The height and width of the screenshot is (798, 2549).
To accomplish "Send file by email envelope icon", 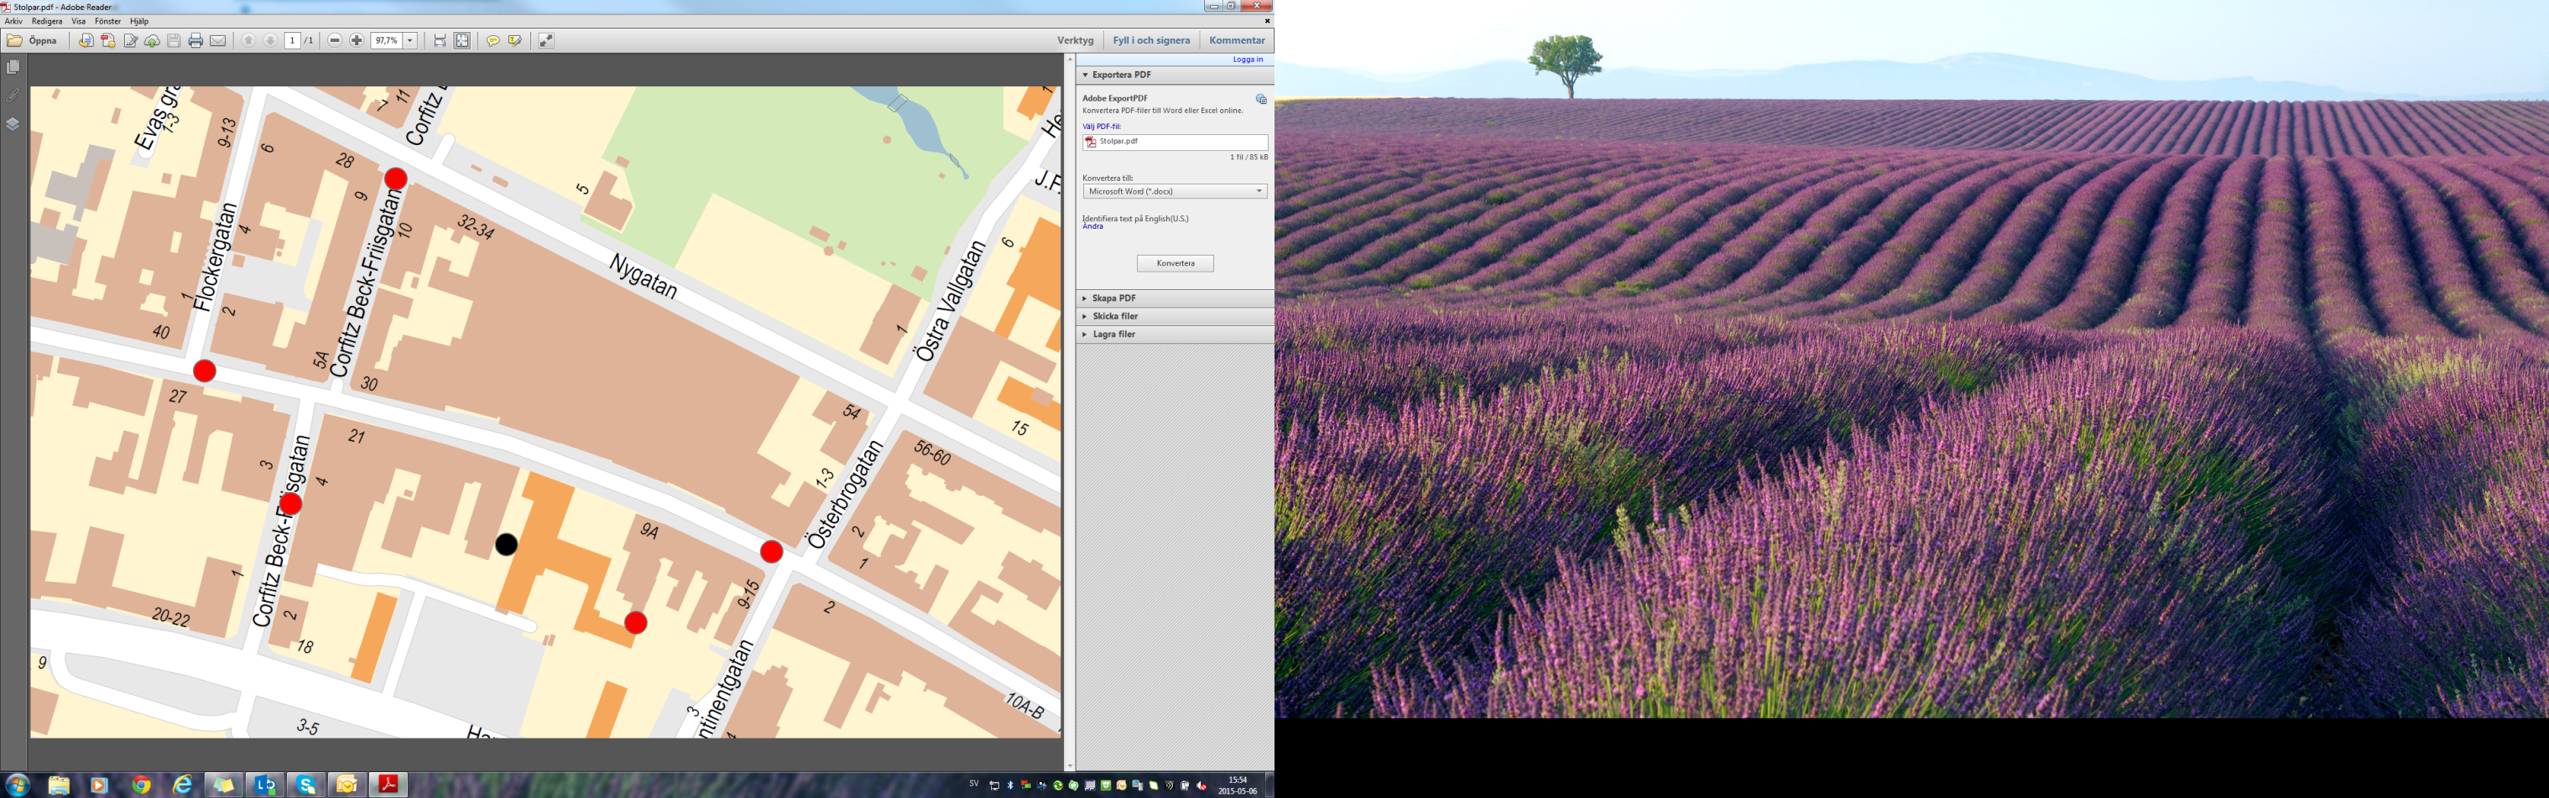I will pos(217,40).
